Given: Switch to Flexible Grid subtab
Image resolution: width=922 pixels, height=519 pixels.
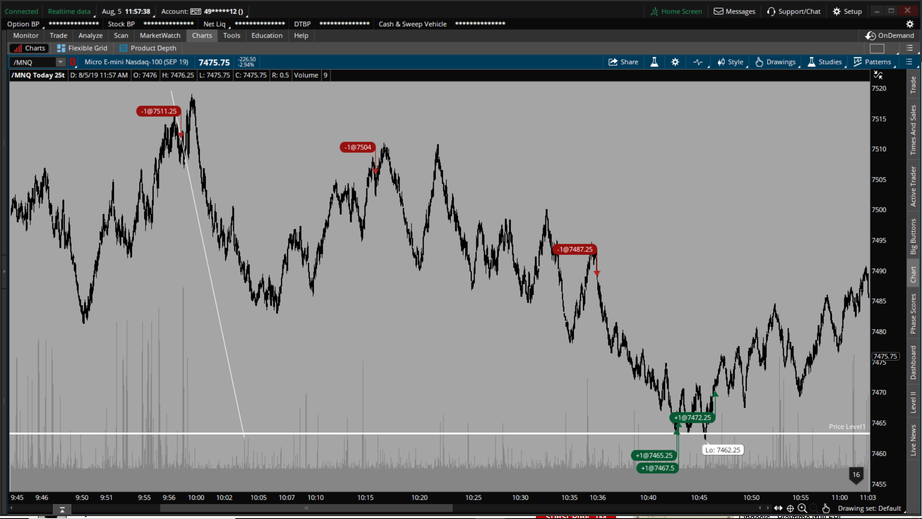Looking at the screenshot, I should (82, 48).
